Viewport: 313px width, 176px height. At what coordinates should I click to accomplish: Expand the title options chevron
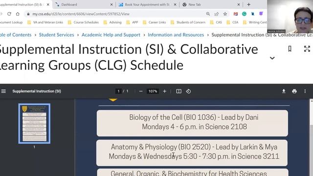click(272, 58)
